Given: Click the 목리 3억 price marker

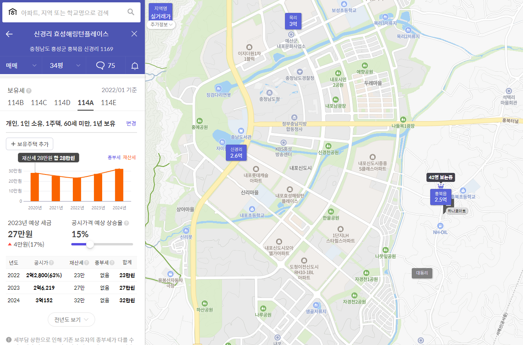Looking at the screenshot, I should [x=293, y=21].
